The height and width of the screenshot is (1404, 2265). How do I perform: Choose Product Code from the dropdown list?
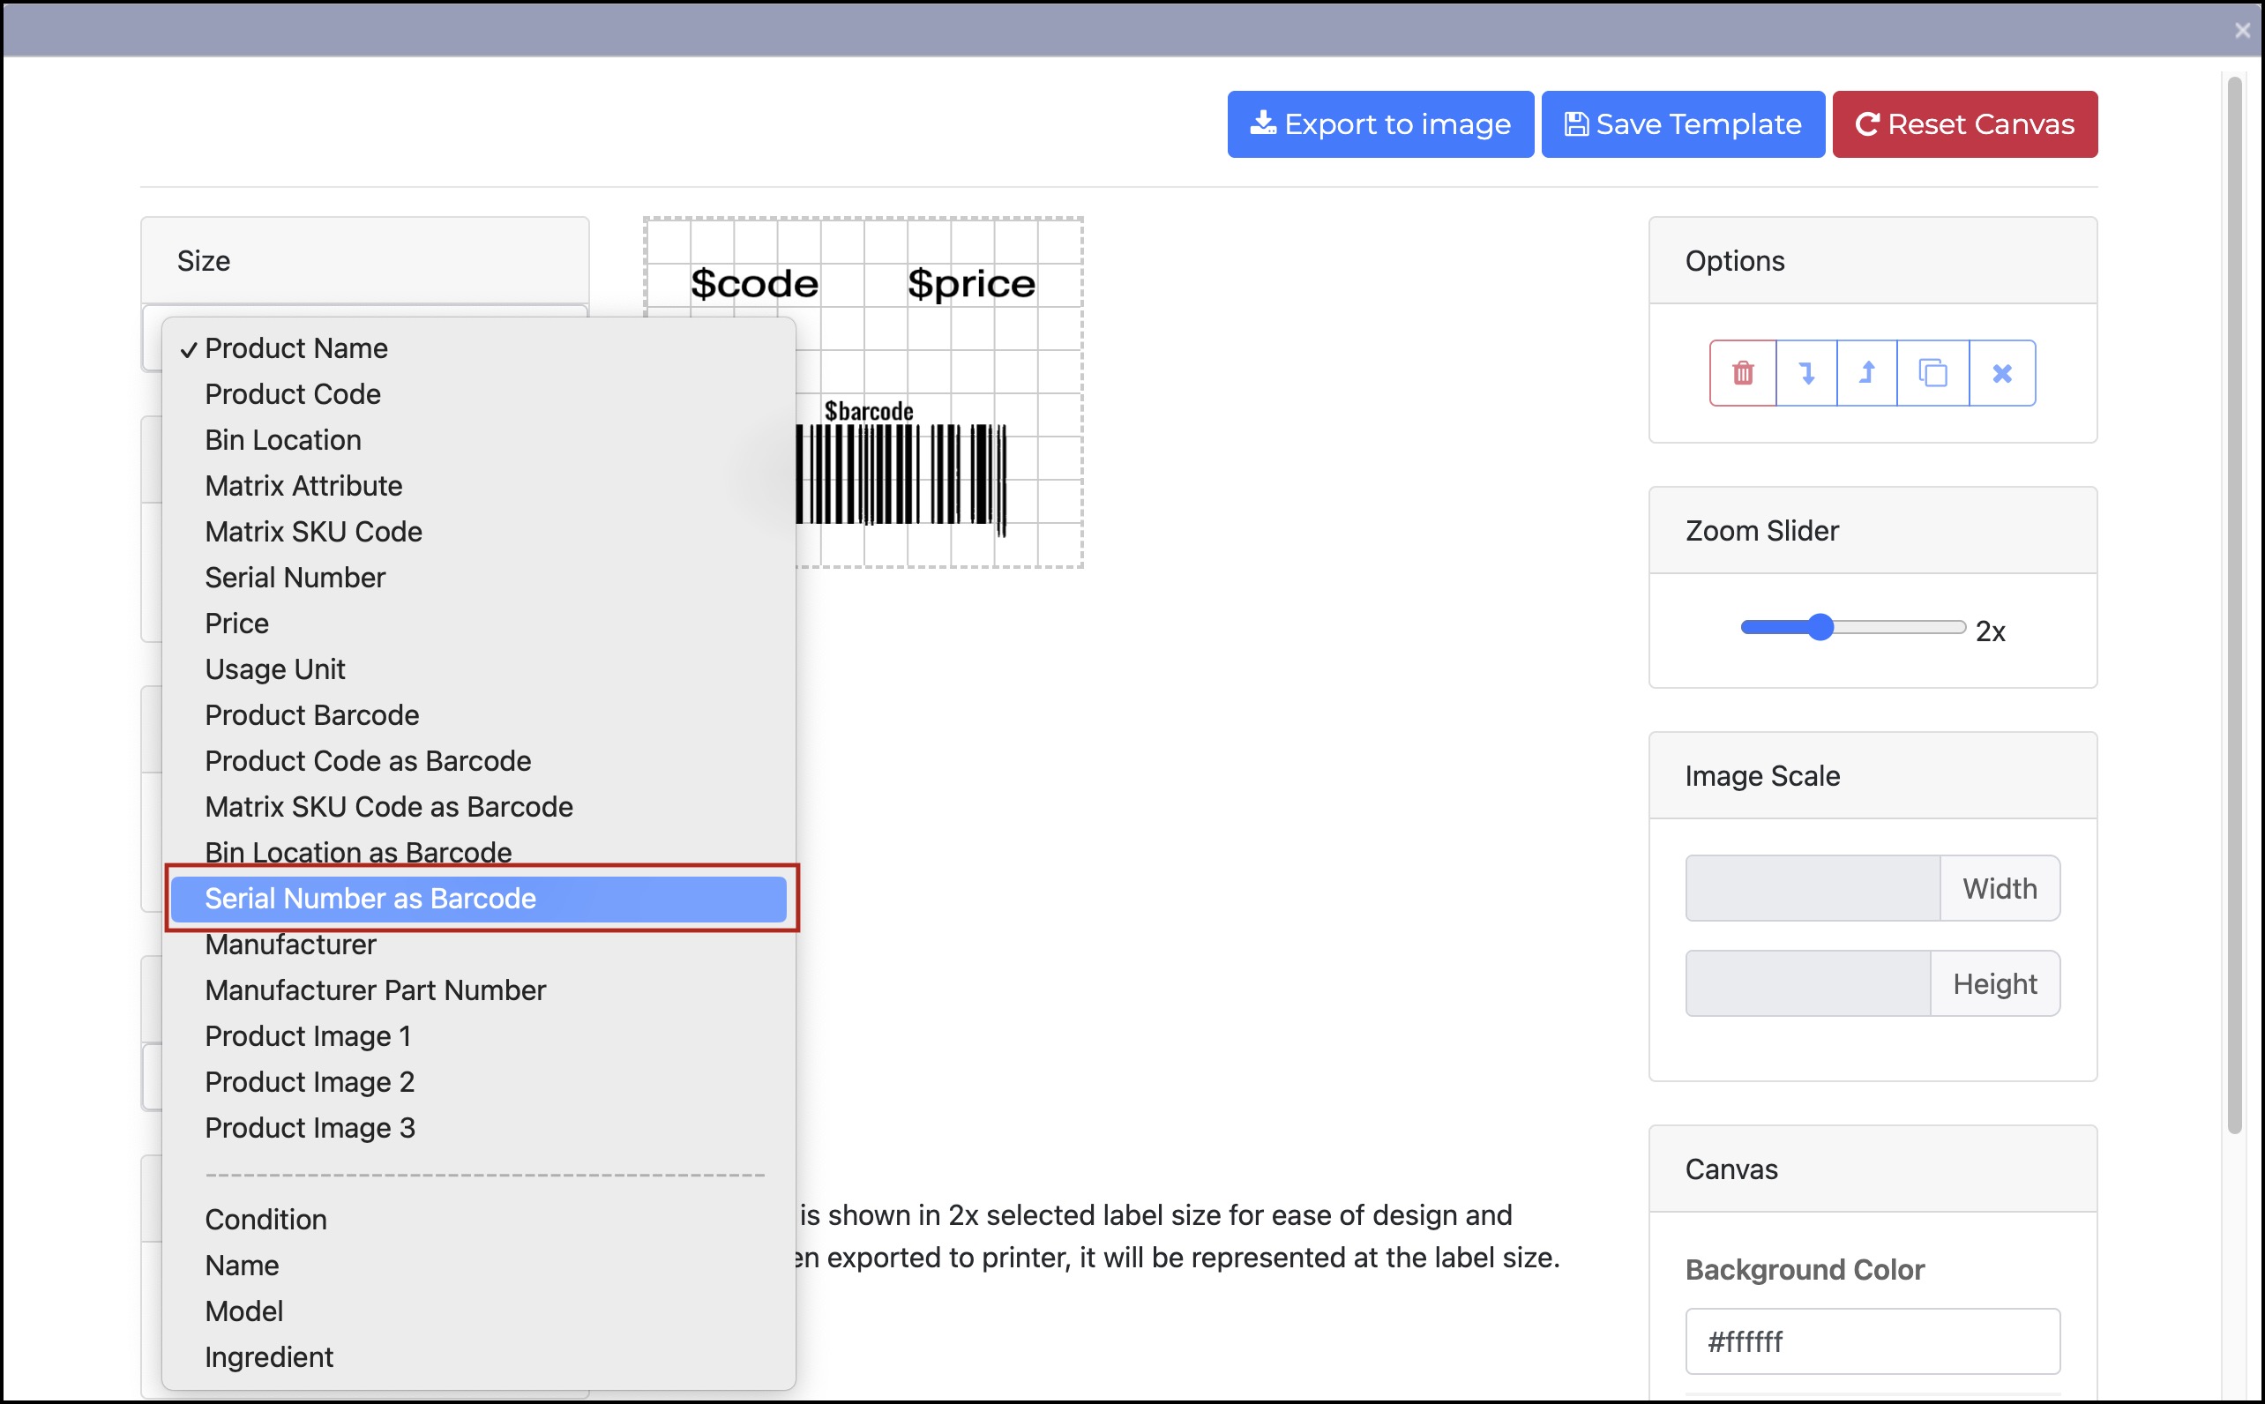pos(293,394)
